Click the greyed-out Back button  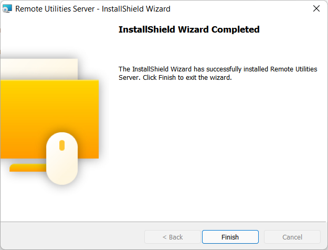coord(173,237)
